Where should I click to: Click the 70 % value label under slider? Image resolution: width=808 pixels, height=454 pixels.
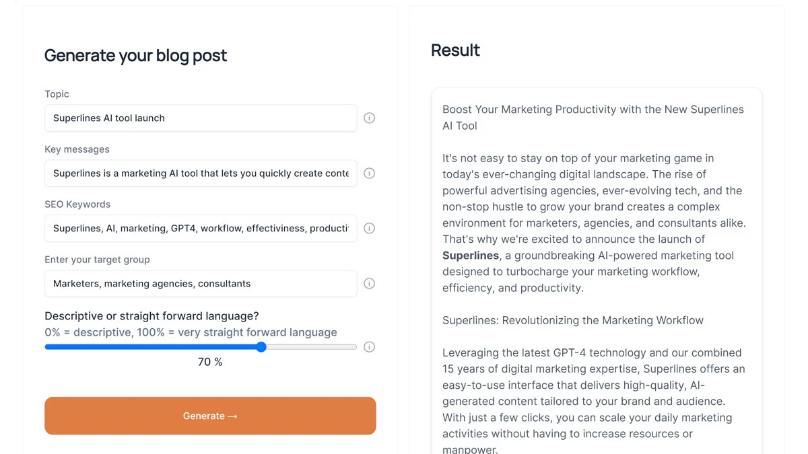[x=210, y=362]
